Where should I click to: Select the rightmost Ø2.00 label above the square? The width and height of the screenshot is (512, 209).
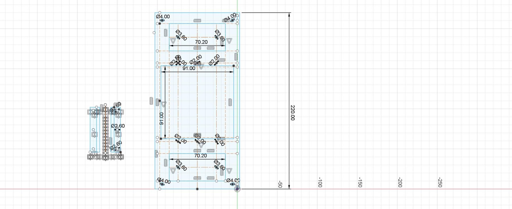click(214, 60)
